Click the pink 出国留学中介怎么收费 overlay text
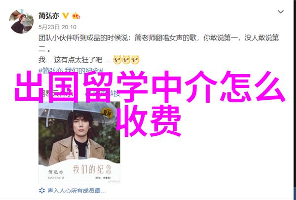Screen dimensions: 296x200 [x=149, y=104]
